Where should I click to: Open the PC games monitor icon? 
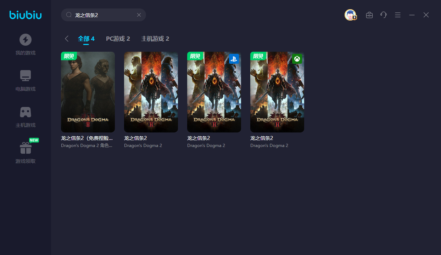(x=25, y=76)
